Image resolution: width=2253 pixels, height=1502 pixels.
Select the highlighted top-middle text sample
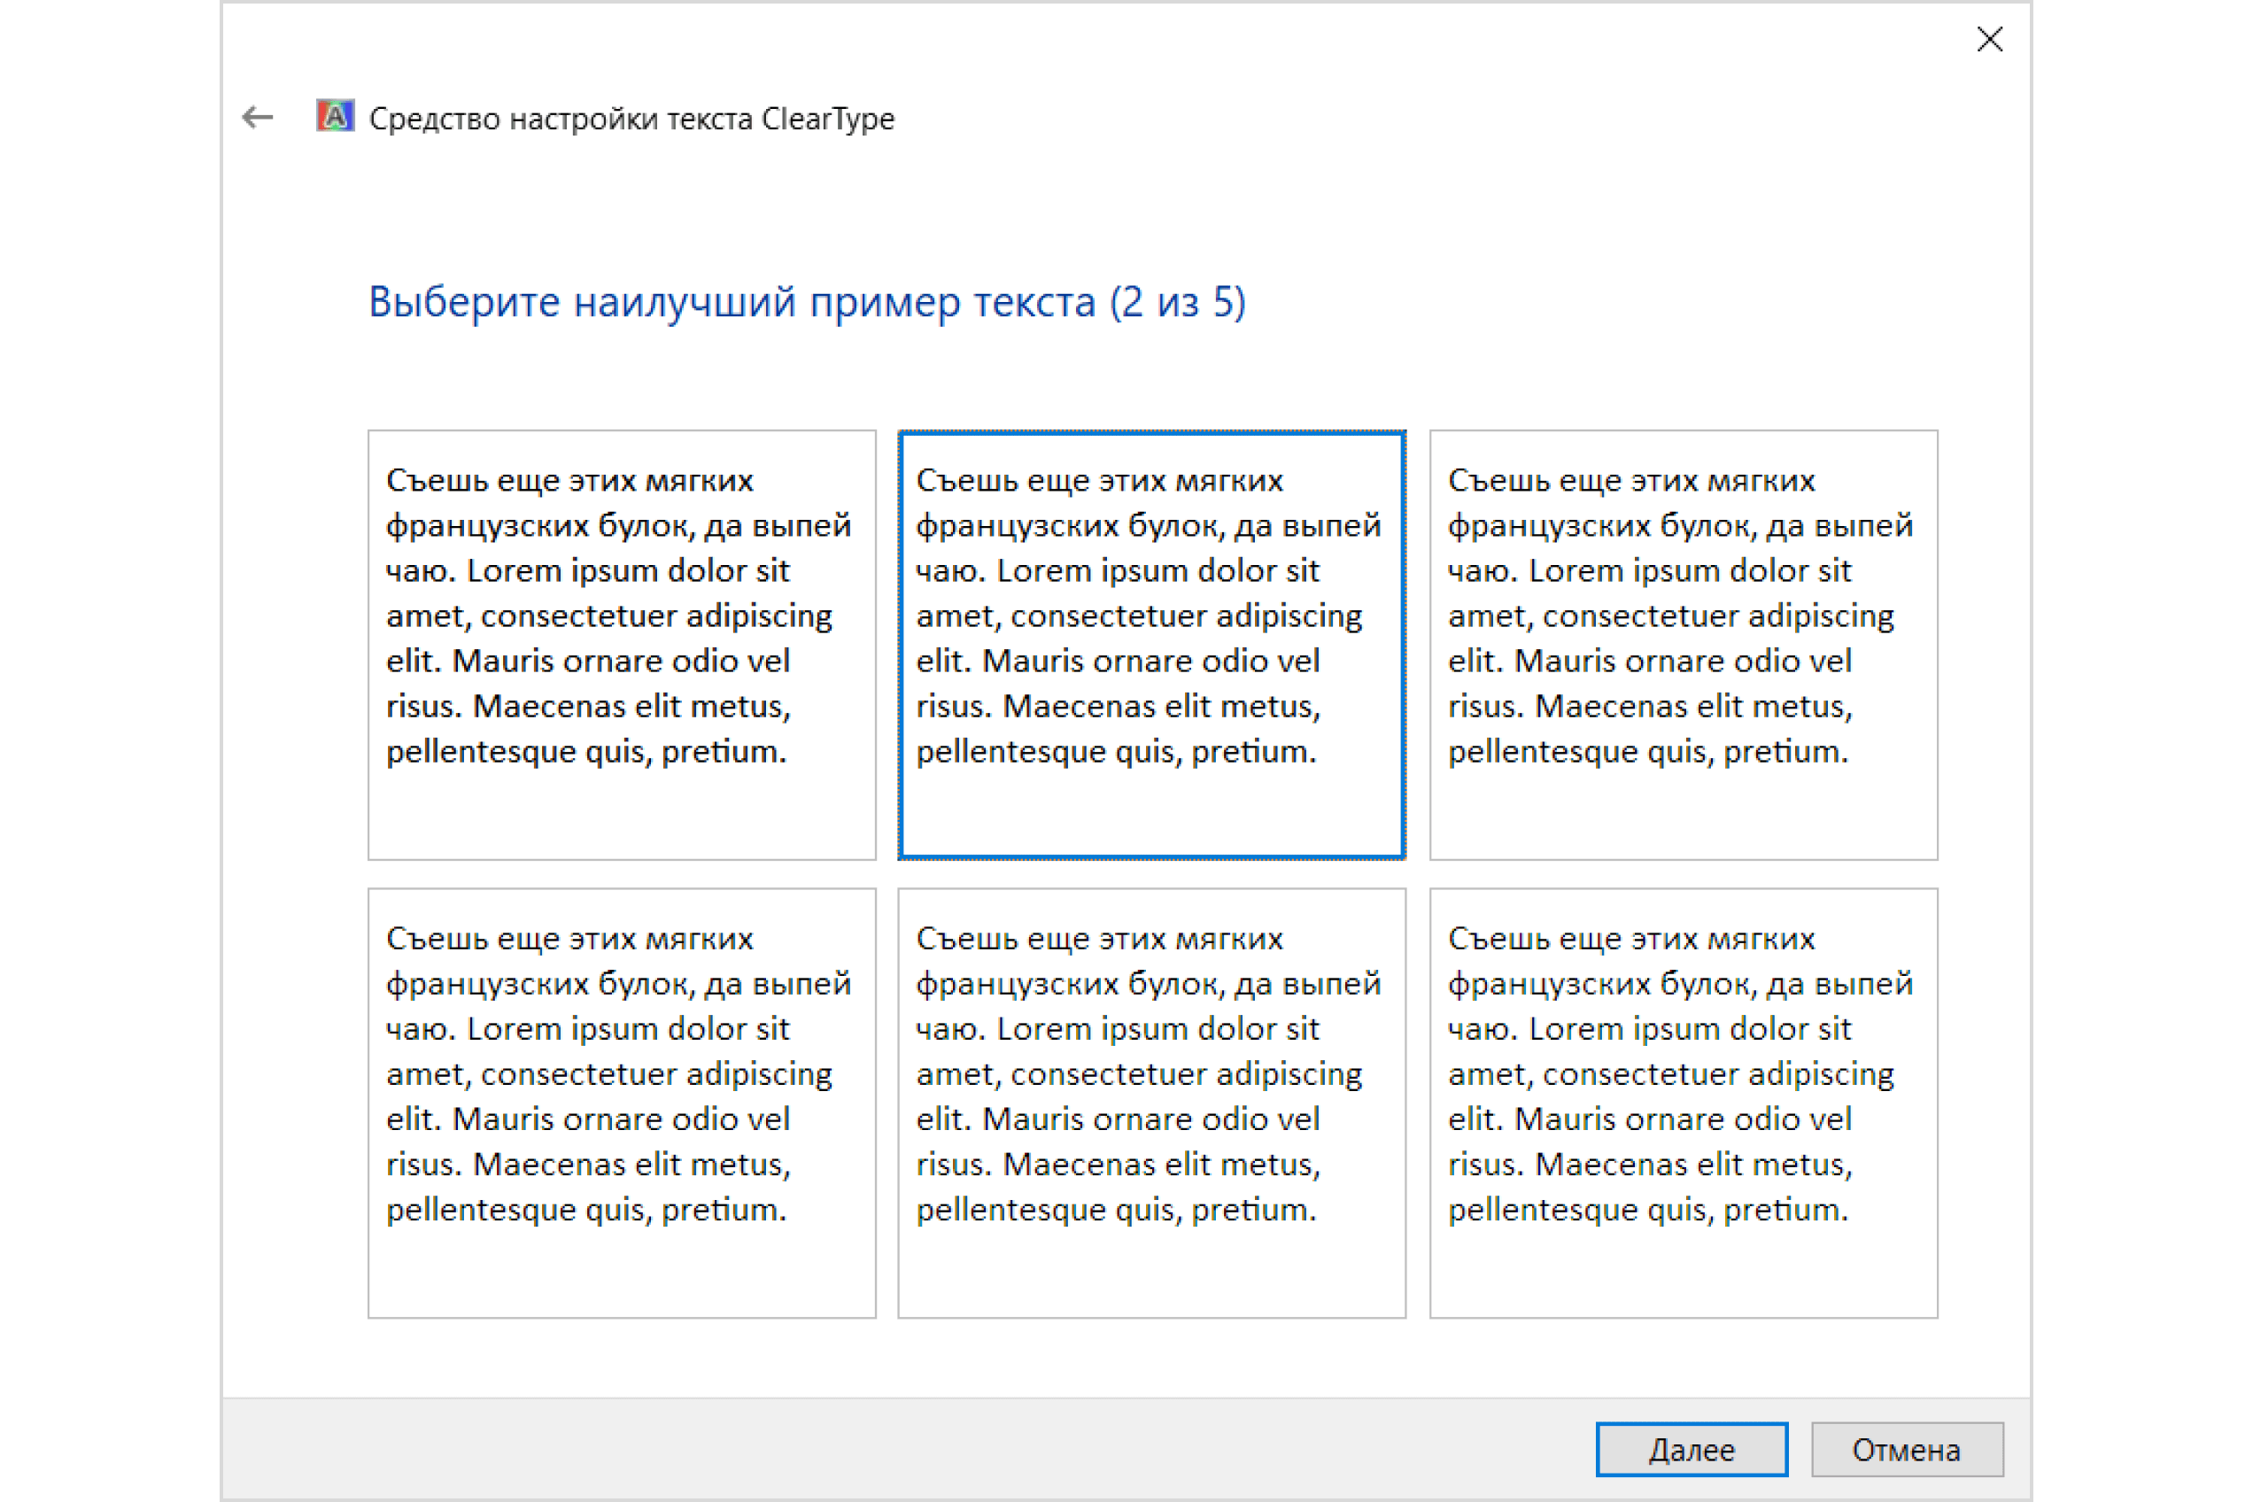pos(1151,645)
